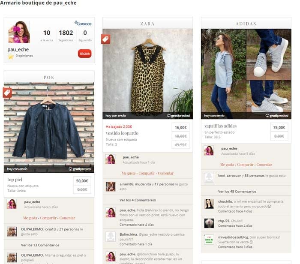Open the 'Bolinchina' commenter name
This screenshot has height=264, width=300.
click(x=129, y=234)
